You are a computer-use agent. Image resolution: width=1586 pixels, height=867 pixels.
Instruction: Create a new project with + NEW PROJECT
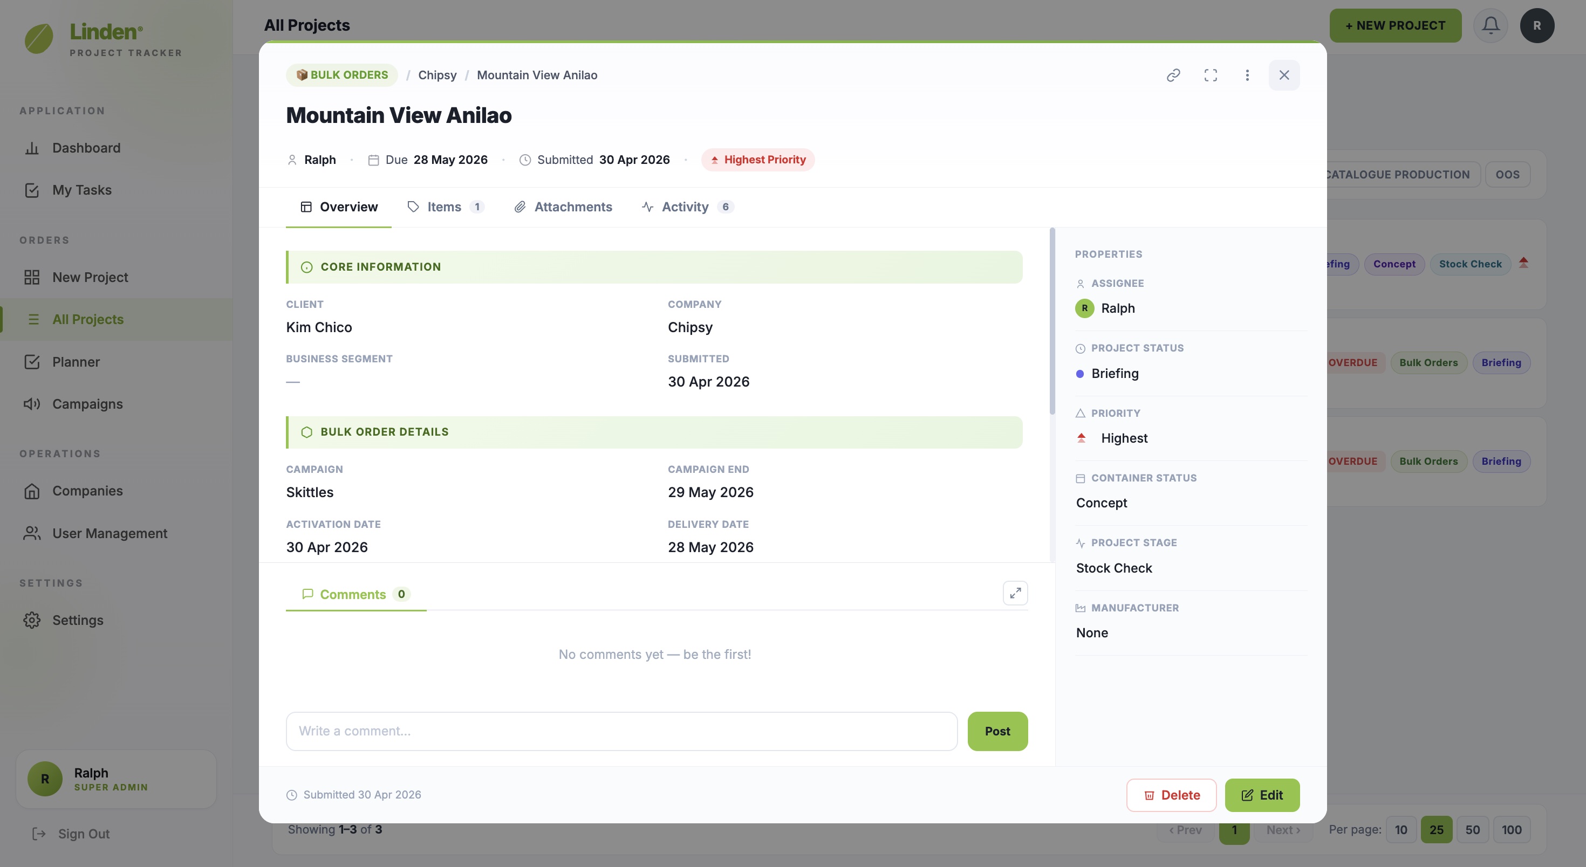click(x=1395, y=26)
